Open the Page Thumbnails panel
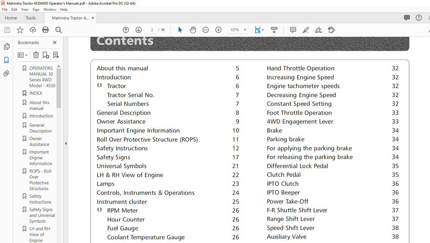This screenshot has height=243, width=430. (x=7, y=46)
